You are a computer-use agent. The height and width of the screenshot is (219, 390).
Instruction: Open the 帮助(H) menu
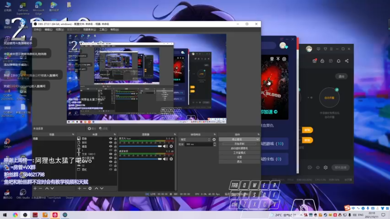click(x=115, y=30)
